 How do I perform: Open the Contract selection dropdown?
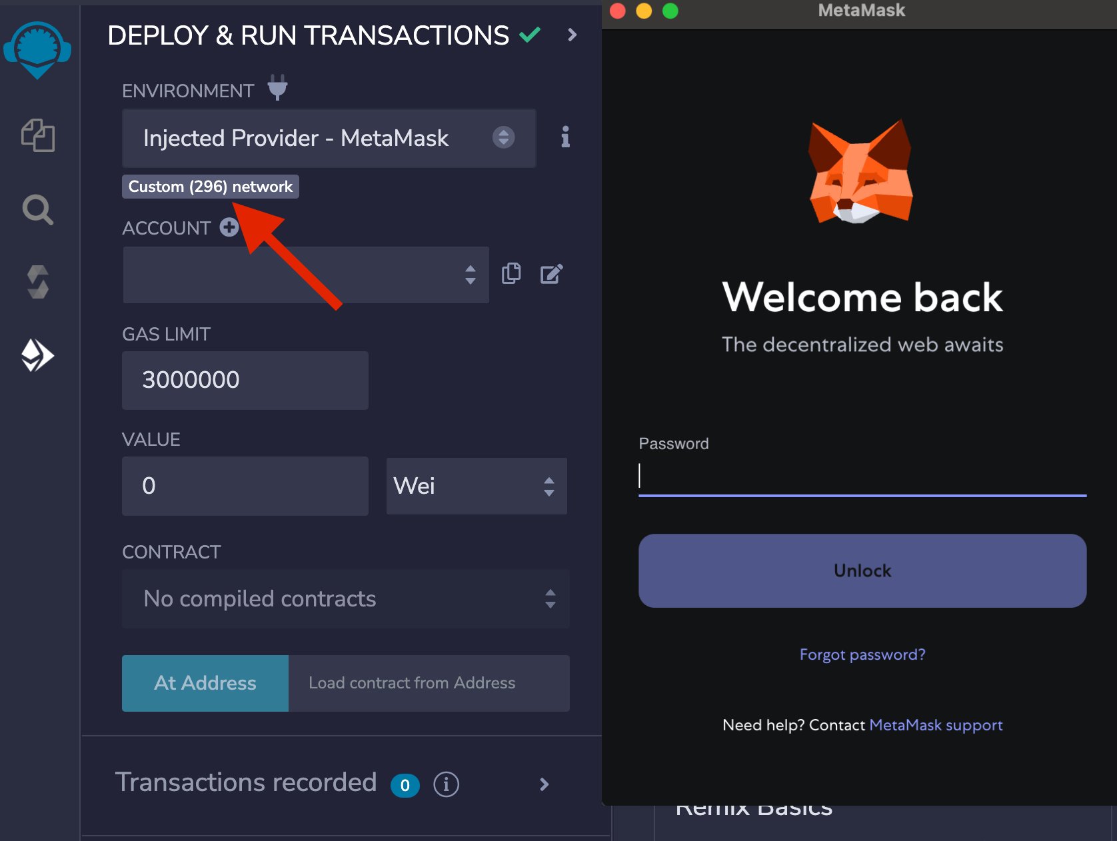(x=345, y=598)
